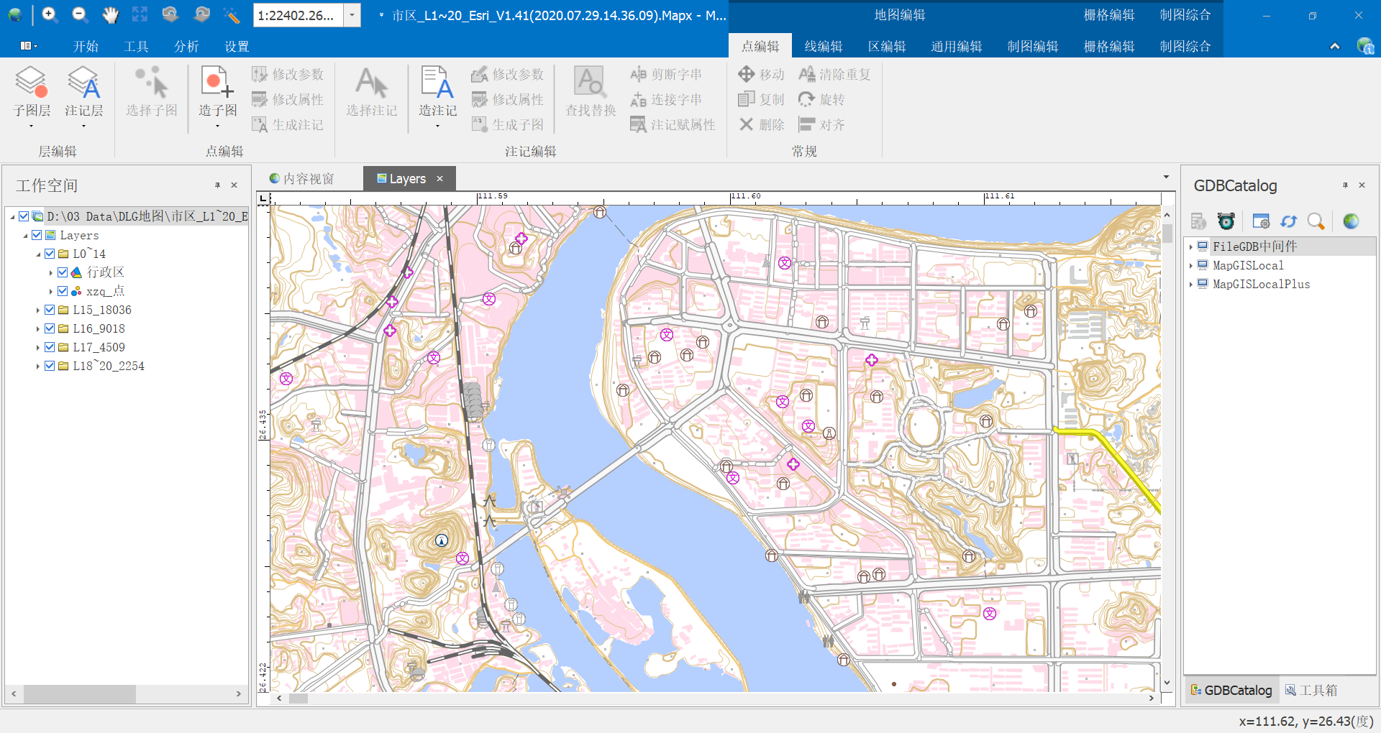1381x733 pixels.
Task: Click the 清除重复 tool
Action: (834, 74)
